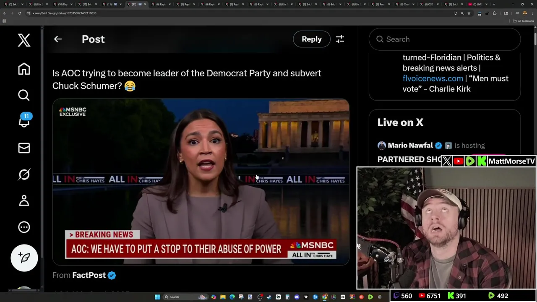Screen dimensions: 537x302
Task: Click the install app icon in address bar
Action: (456, 13)
